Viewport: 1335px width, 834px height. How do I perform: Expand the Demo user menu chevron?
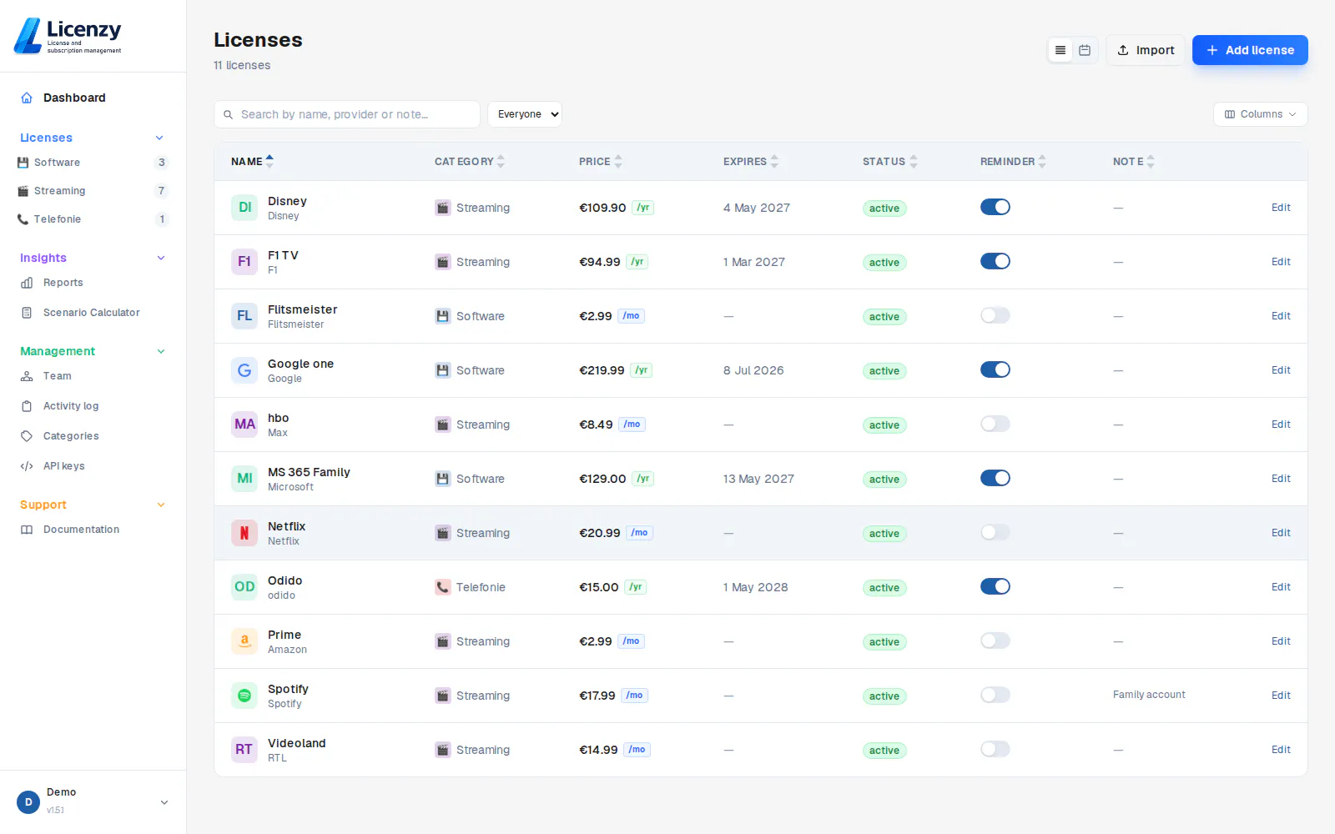[164, 802]
